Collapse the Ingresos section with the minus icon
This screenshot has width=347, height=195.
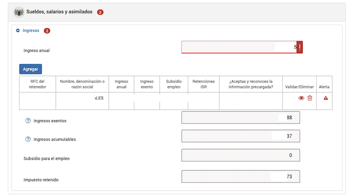click(18, 31)
